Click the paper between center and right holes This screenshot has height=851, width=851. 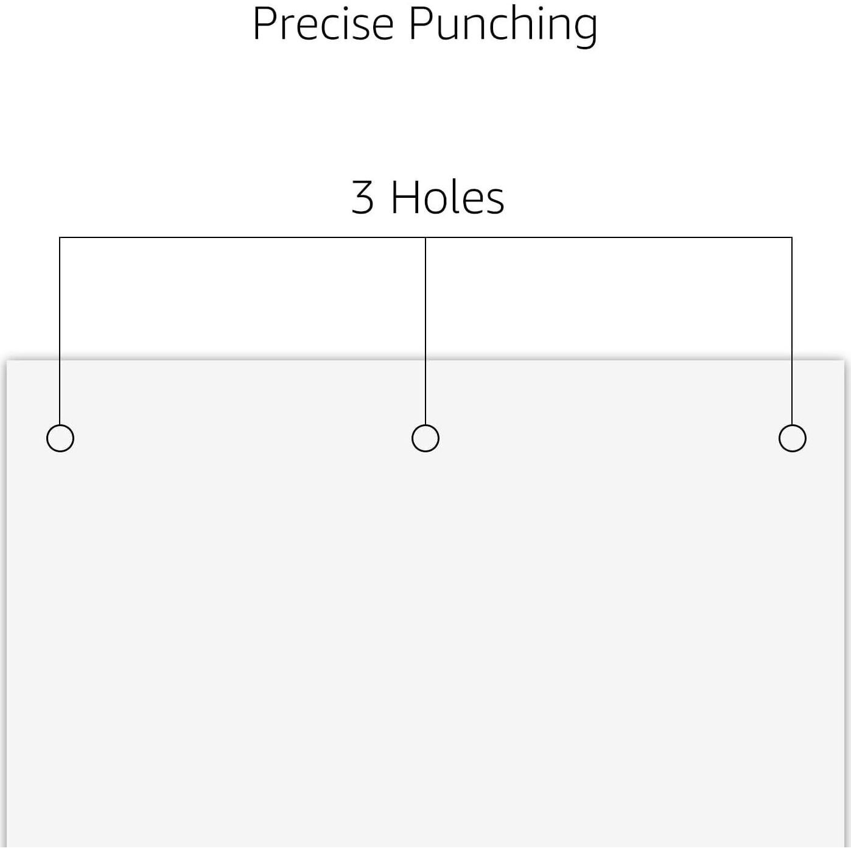click(609, 438)
